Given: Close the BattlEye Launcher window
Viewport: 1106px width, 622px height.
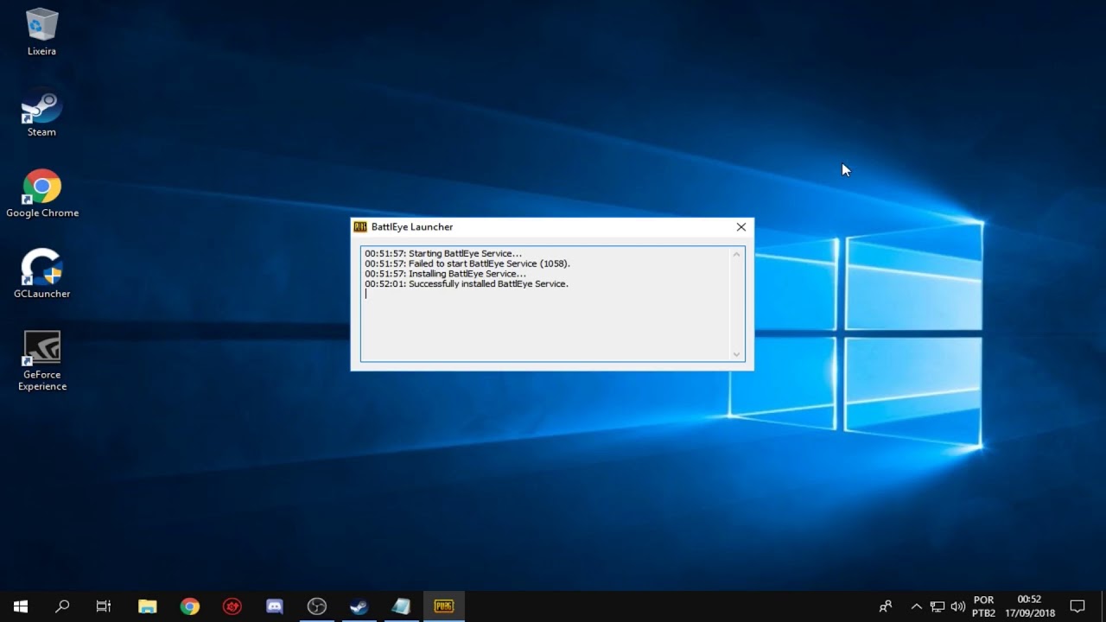Looking at the screenshot, I should pos(741,227).
